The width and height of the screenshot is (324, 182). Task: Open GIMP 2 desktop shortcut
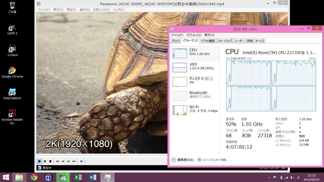coord(12,29)
